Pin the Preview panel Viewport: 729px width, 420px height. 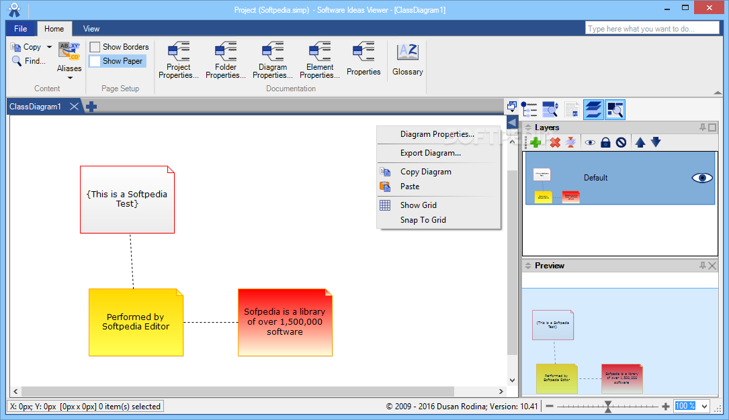click(703, 266)
